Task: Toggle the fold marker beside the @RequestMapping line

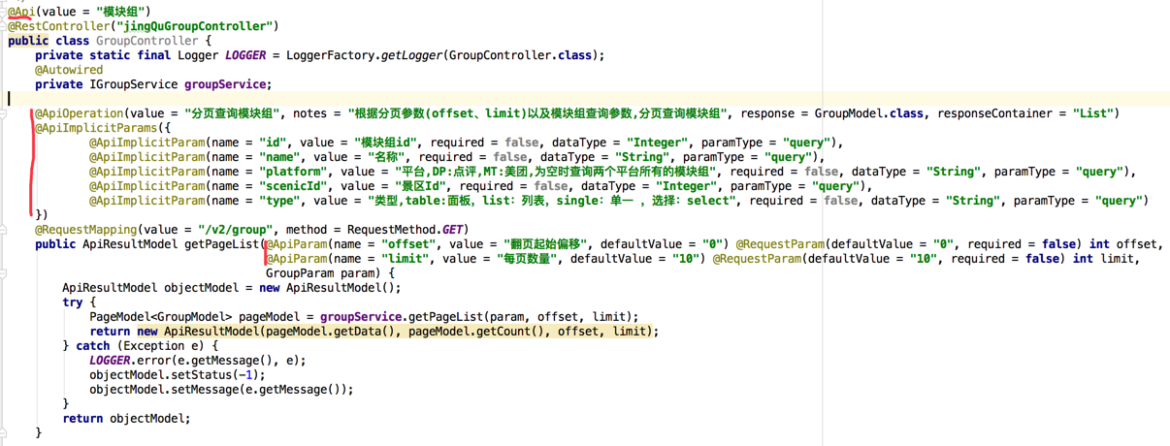Action: [x=4, y=230]
